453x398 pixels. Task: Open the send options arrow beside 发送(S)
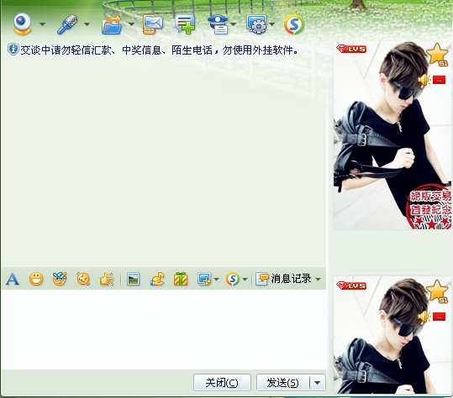pos(318,383)
